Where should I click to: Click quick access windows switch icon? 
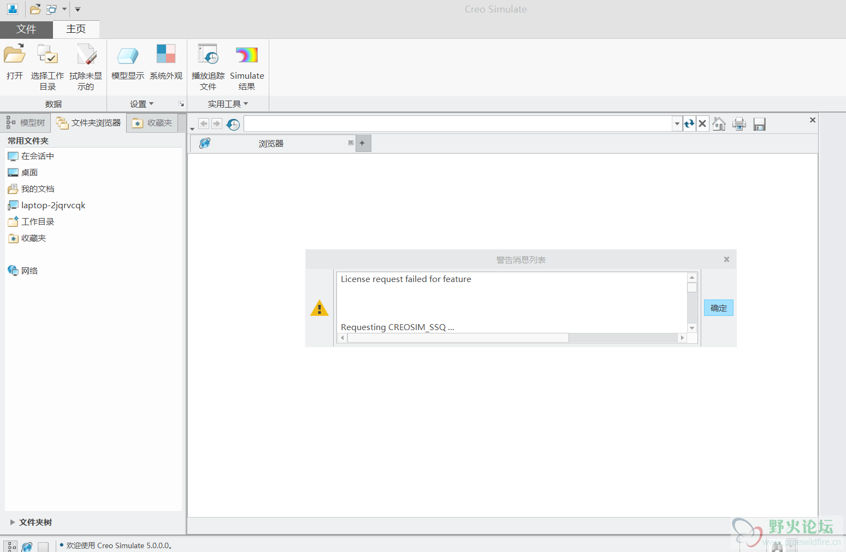coord(52,9)
